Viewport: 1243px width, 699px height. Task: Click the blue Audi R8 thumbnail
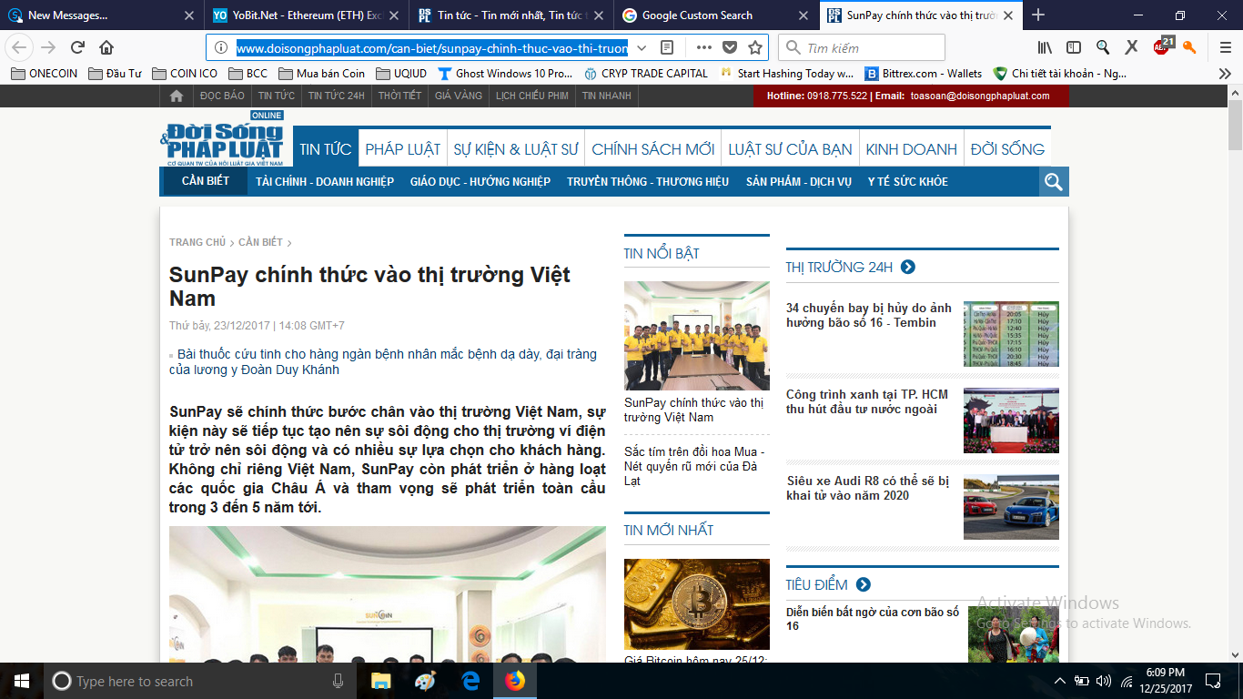(x=1011, y=507)
